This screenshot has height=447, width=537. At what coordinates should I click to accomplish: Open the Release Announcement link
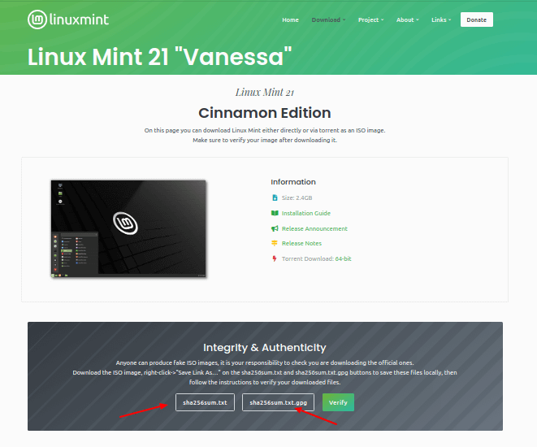(314, 228)
